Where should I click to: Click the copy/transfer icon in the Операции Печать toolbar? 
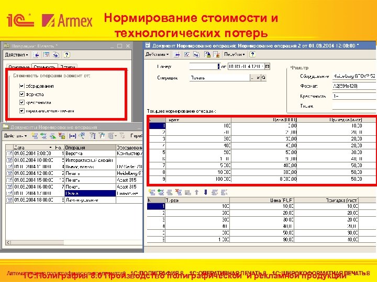(56, 55)
